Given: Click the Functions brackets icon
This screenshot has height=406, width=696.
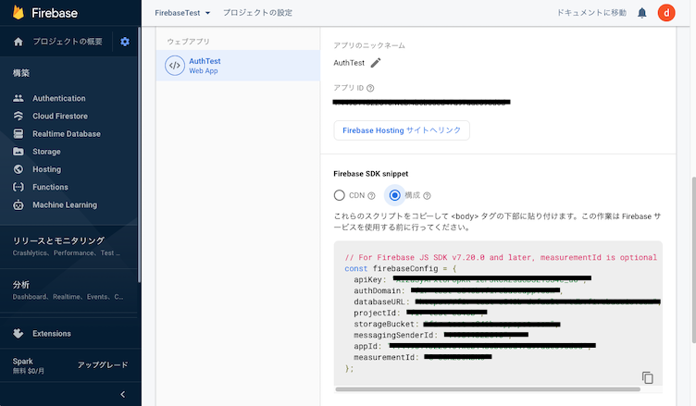Looking at the screenshot, I should [19, 187].
